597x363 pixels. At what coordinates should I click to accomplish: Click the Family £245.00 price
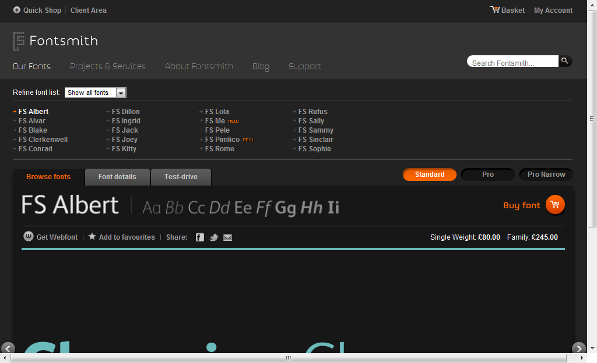tap(532, 237)
